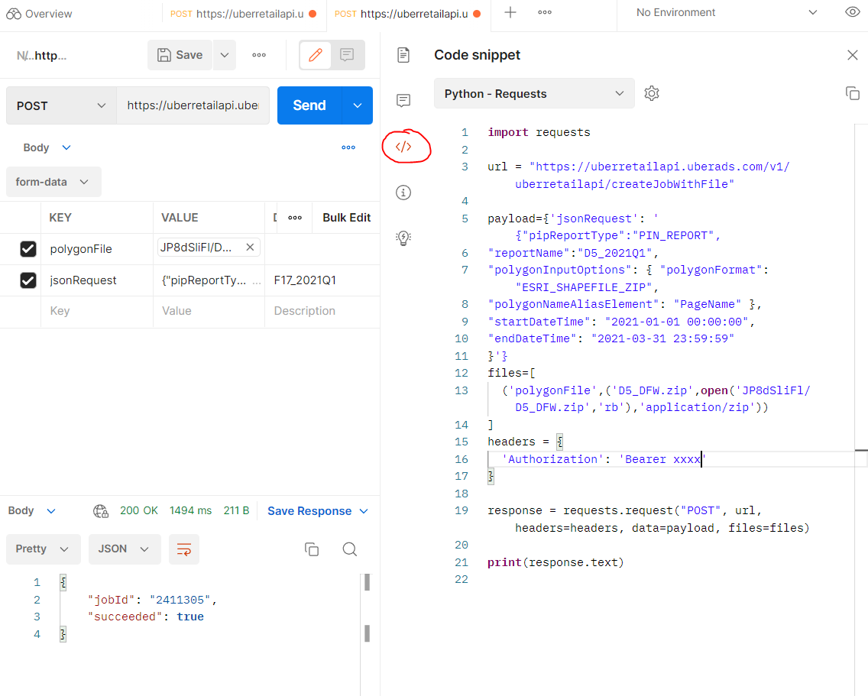868x696 pixels.
Task: Change the form-data body type dropdown
Action: tap(53, 182)
